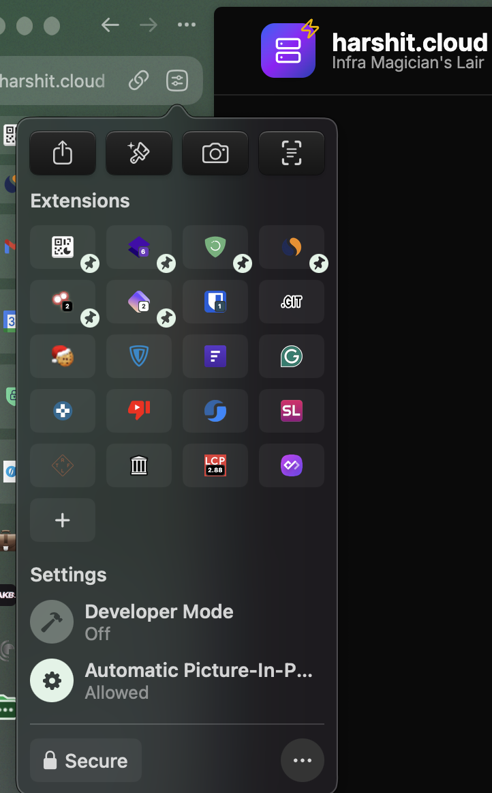Add a new extension with plus button
Image resolution: width=492 pixels, height=793 pixels.
(63, 520)
